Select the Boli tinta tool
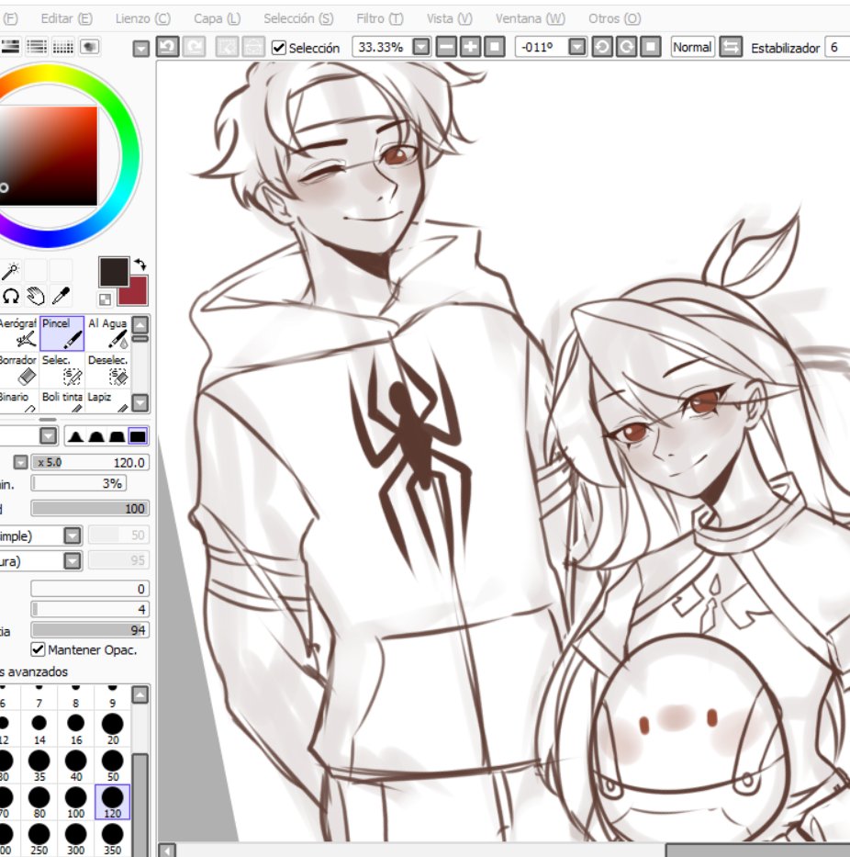The image size is (850, 857). pyautogui.click(x=62, y=400)
